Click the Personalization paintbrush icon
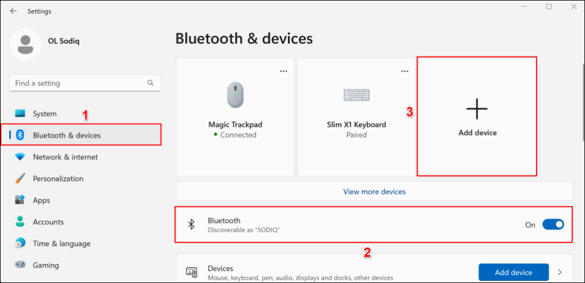Viewport: 585px width, 283px height. pos(21,178)
